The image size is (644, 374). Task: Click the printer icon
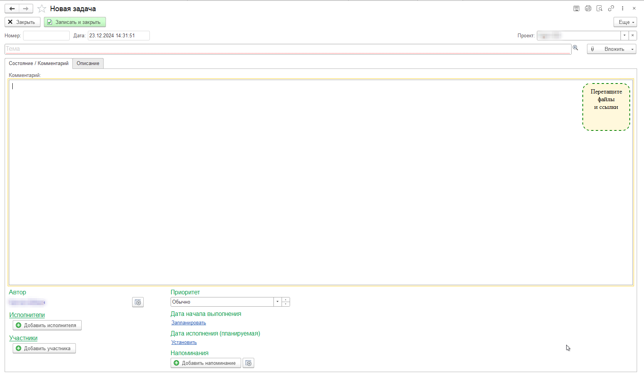pos(588,8)
